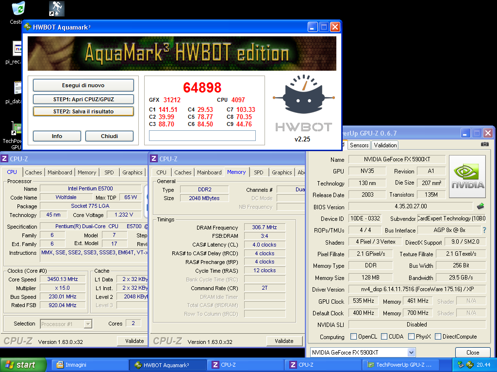Click the HWBOT Aquamark title bar icon
The height and width of the screenshot is (372, 497).
[28, 27]
